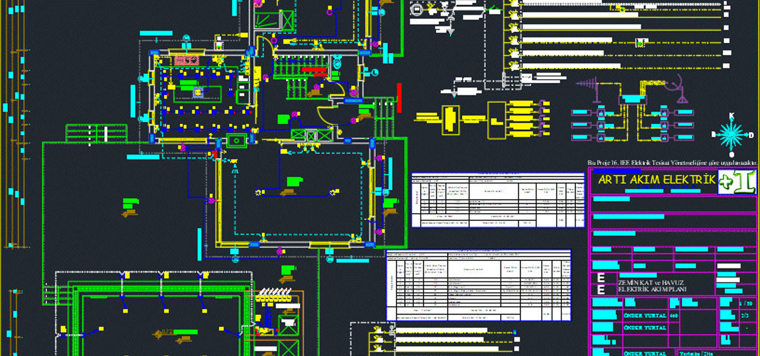Pick the green square manhole symbol
Viewport: 760px width, 356px height.
237,140
